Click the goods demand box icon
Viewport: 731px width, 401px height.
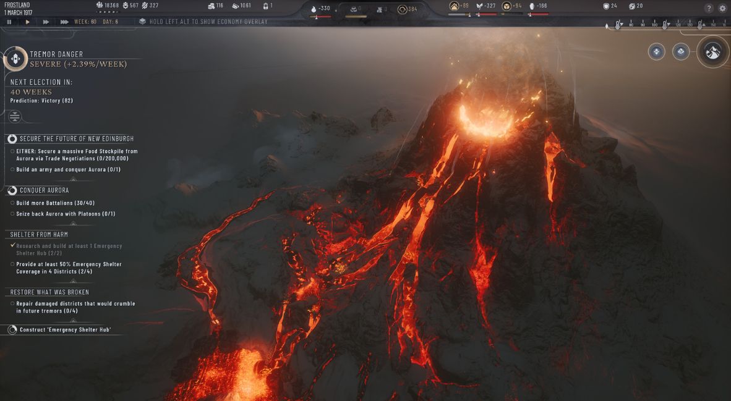pos(506,6)
